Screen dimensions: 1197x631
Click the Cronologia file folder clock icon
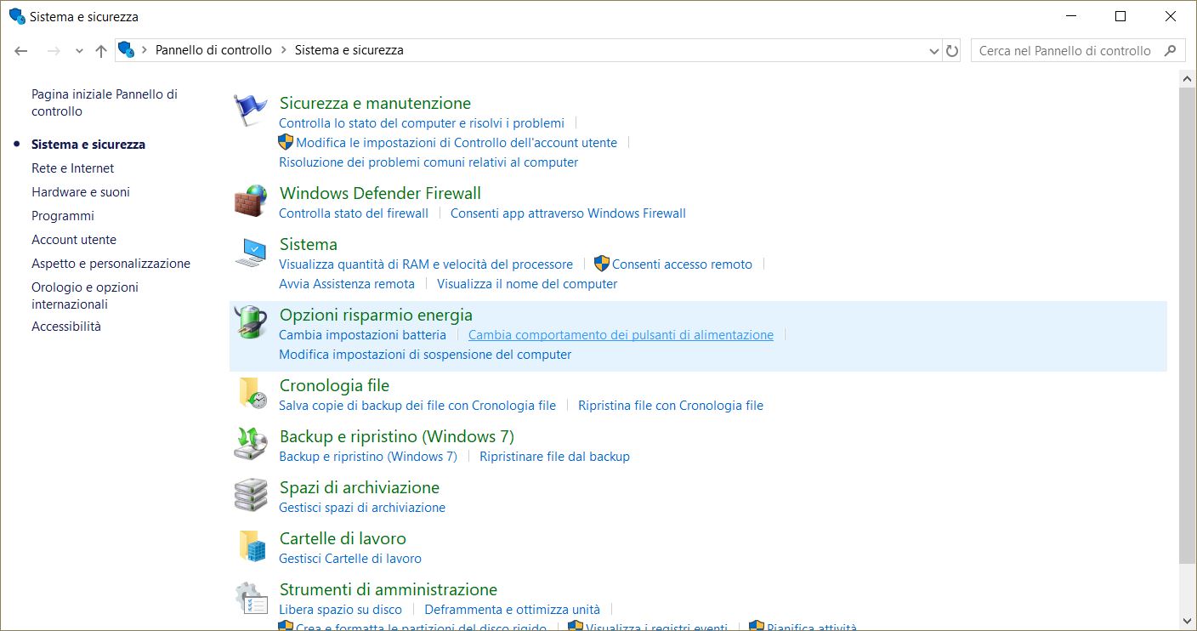(x=252, y=394)
